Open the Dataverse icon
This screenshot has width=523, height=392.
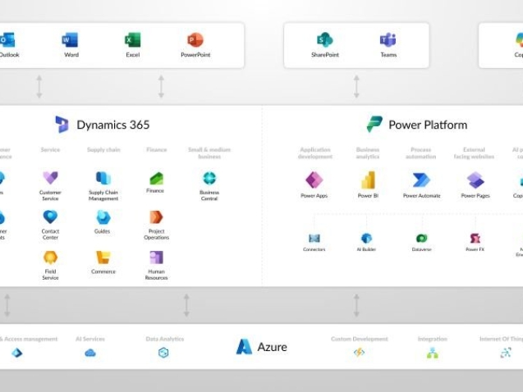(x=422, y=238)
